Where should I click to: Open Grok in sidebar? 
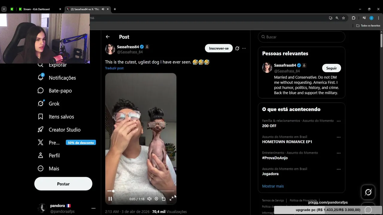point(54,104)
